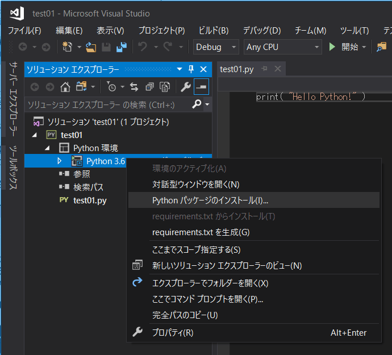Click the Show All Files icon
Screen dimensions: 392x355
click(x=165, y=87)
